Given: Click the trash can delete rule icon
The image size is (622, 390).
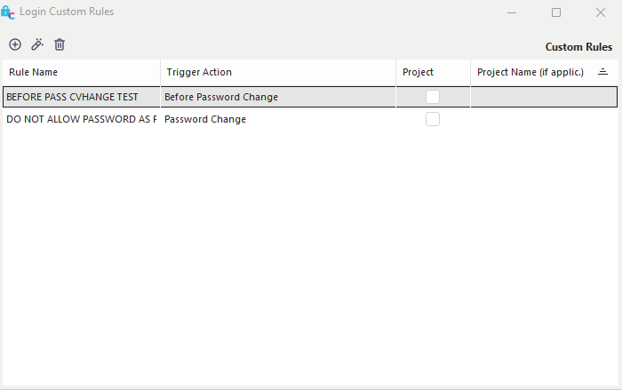Looking at the screenshot, I should click(x=60, y=44).
